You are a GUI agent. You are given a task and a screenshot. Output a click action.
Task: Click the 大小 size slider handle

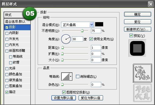click(62, 60)
